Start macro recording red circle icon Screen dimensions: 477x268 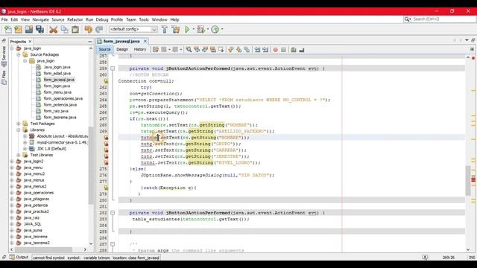275,50
